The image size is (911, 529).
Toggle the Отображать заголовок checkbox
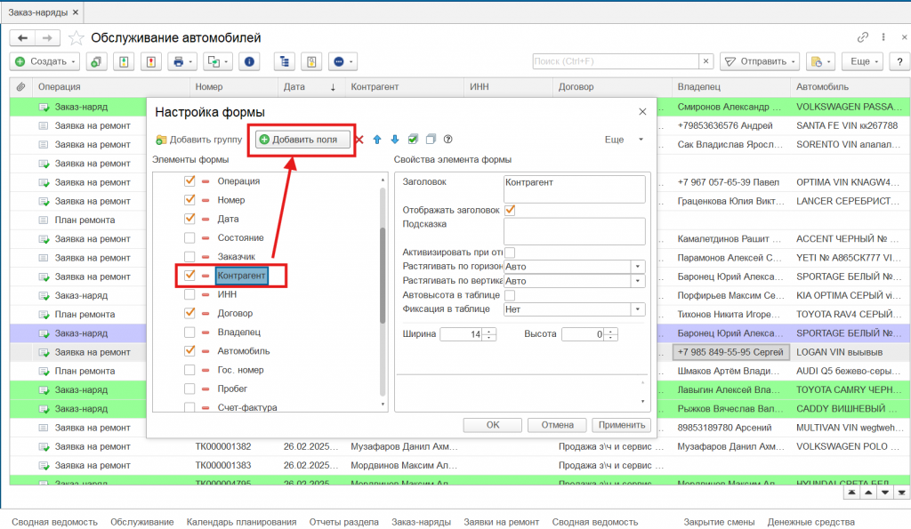click(510, 210)
